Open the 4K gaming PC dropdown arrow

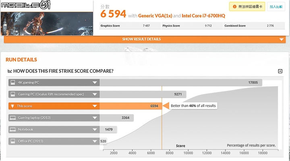pos(95,83)
